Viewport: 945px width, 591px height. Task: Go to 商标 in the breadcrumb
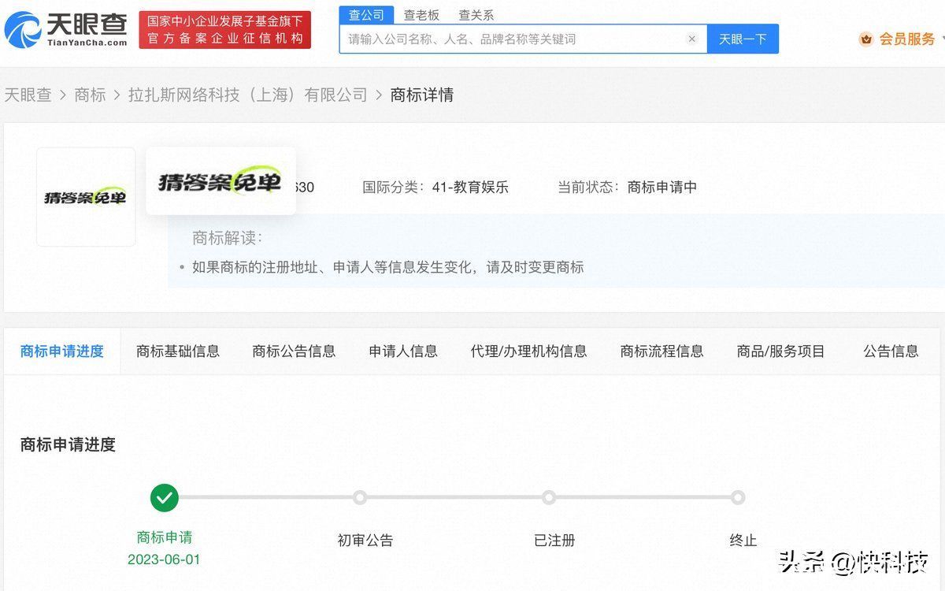pyautogui.click(x=90, y=95)
